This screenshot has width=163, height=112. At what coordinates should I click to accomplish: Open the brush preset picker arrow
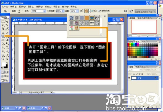click(x=22, y=11)
